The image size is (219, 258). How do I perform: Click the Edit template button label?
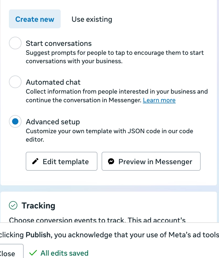point(66,162)
